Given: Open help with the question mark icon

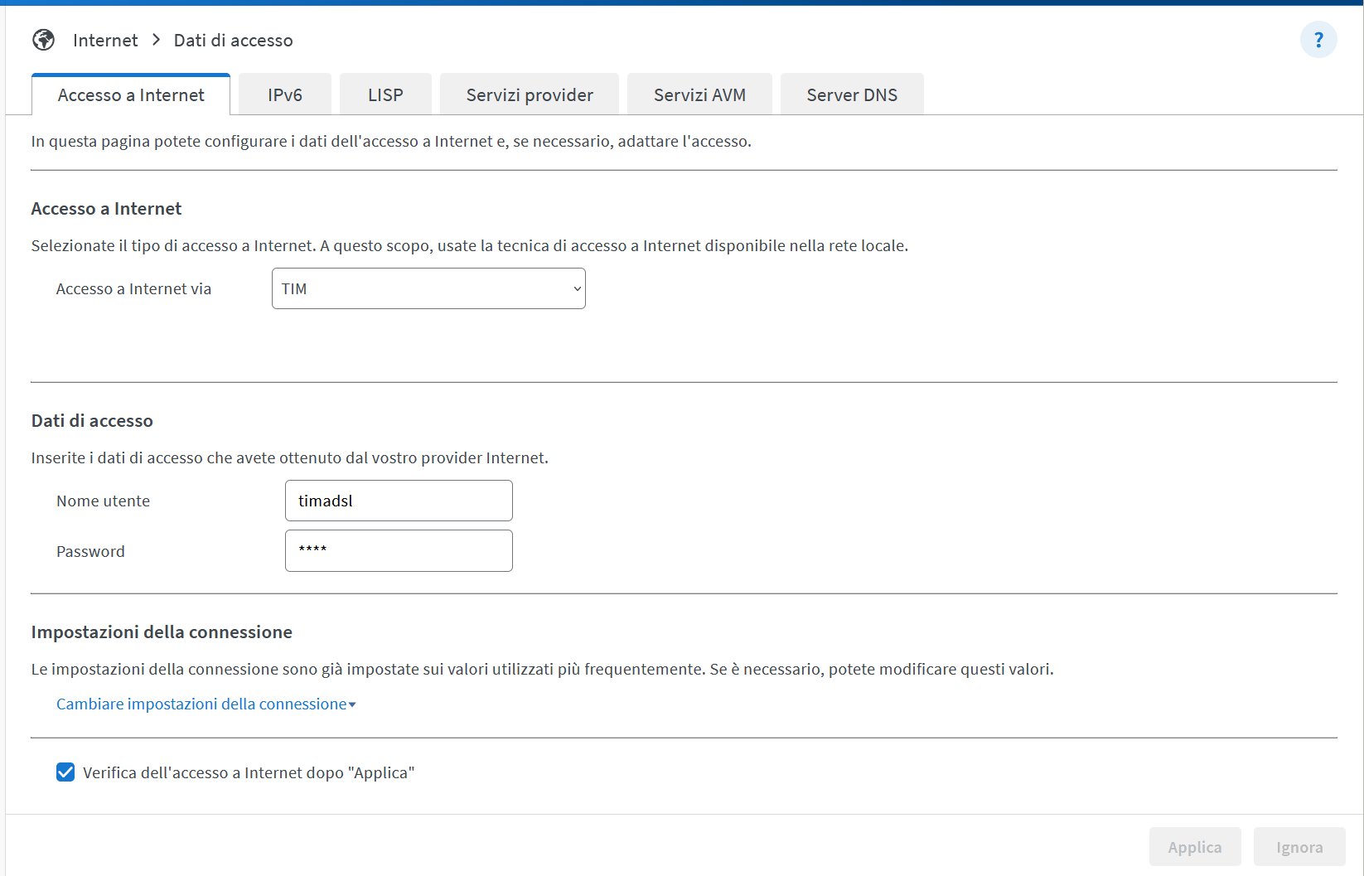Looking at the screenshot, I should [1318, 40].
